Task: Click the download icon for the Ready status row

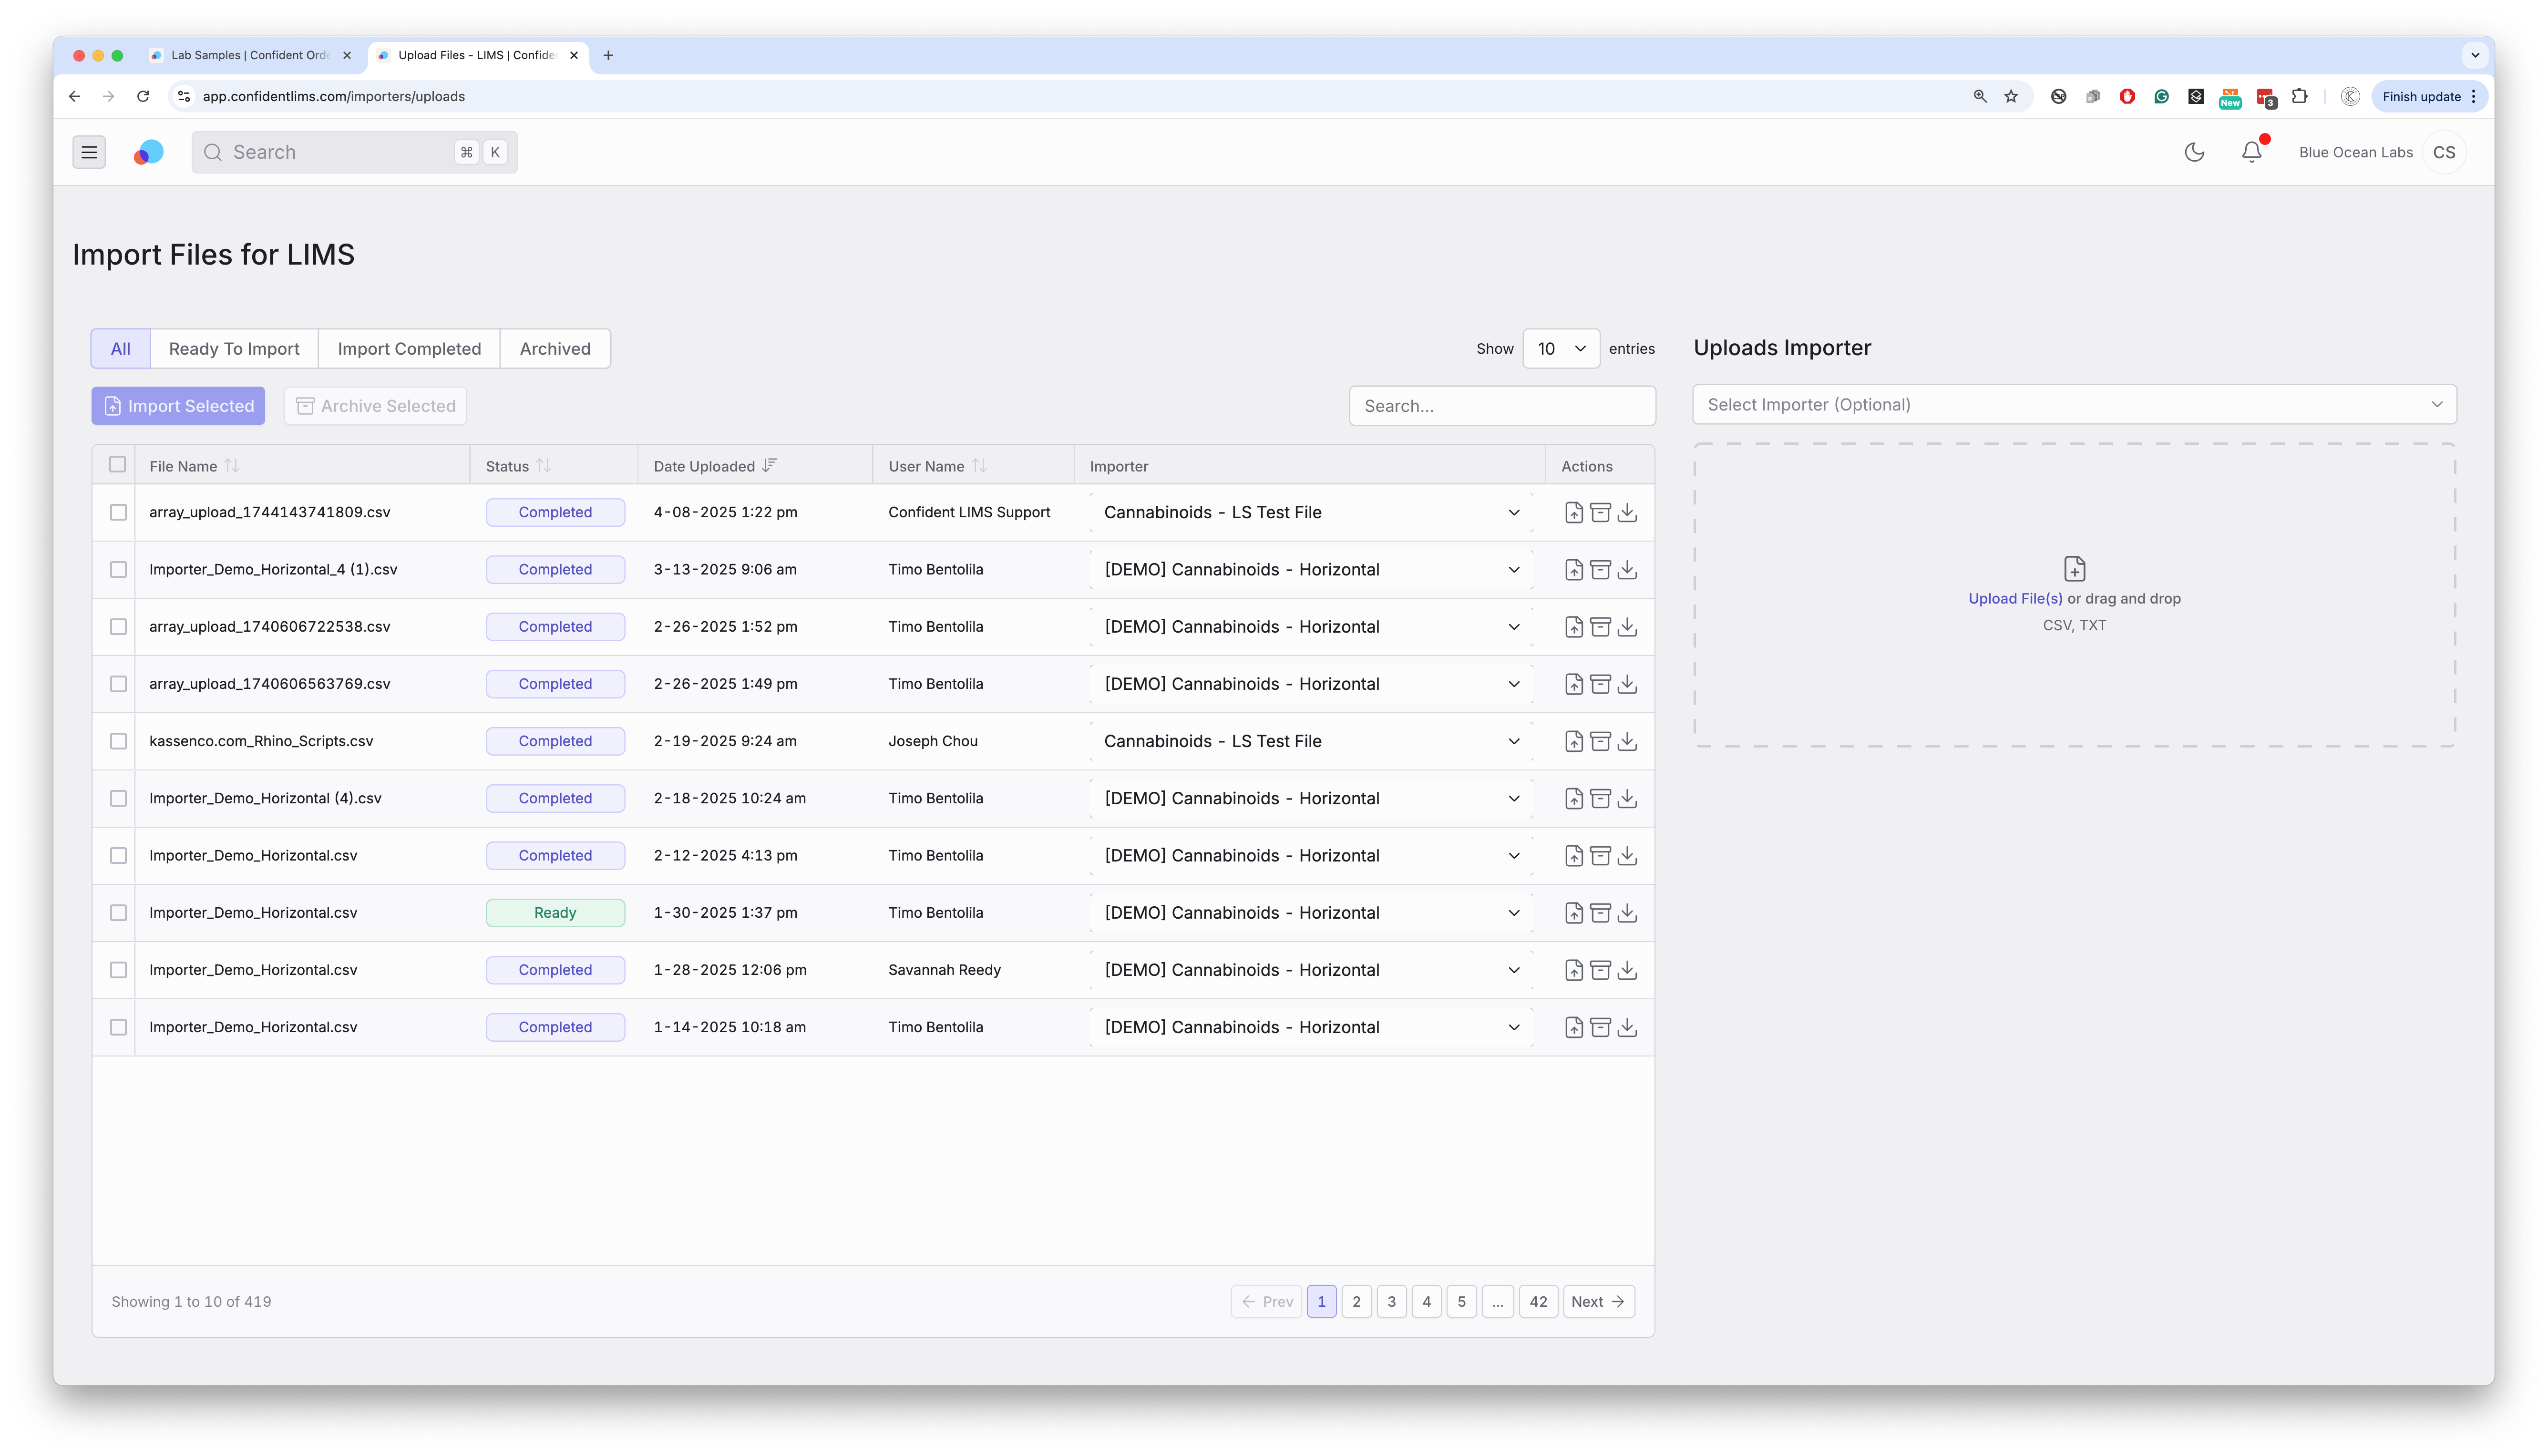Action: [1627, 913]
